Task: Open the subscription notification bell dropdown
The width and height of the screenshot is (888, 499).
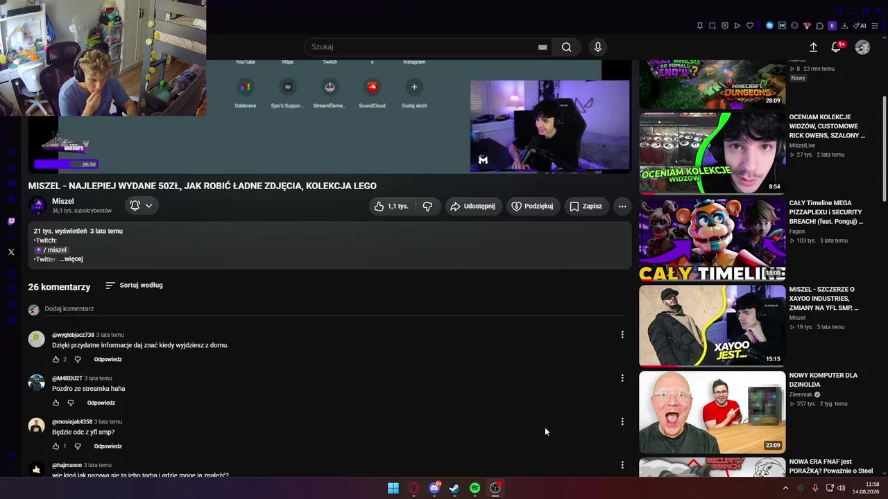Action: tap(142, 206)
